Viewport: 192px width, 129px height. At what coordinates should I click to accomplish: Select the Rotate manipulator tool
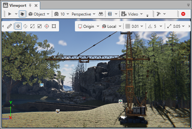(25, 26)
